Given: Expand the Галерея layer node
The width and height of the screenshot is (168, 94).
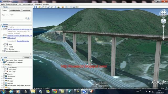Looking at the screenshot, I should (2, 83).
